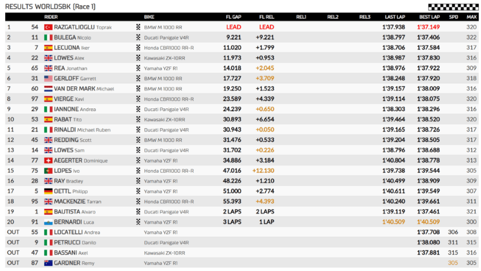Click the Turkish flag next to RAZGATLIOGLU
Image resolution: width=481 pixels, height=271 pixels.
pos(48,27)
